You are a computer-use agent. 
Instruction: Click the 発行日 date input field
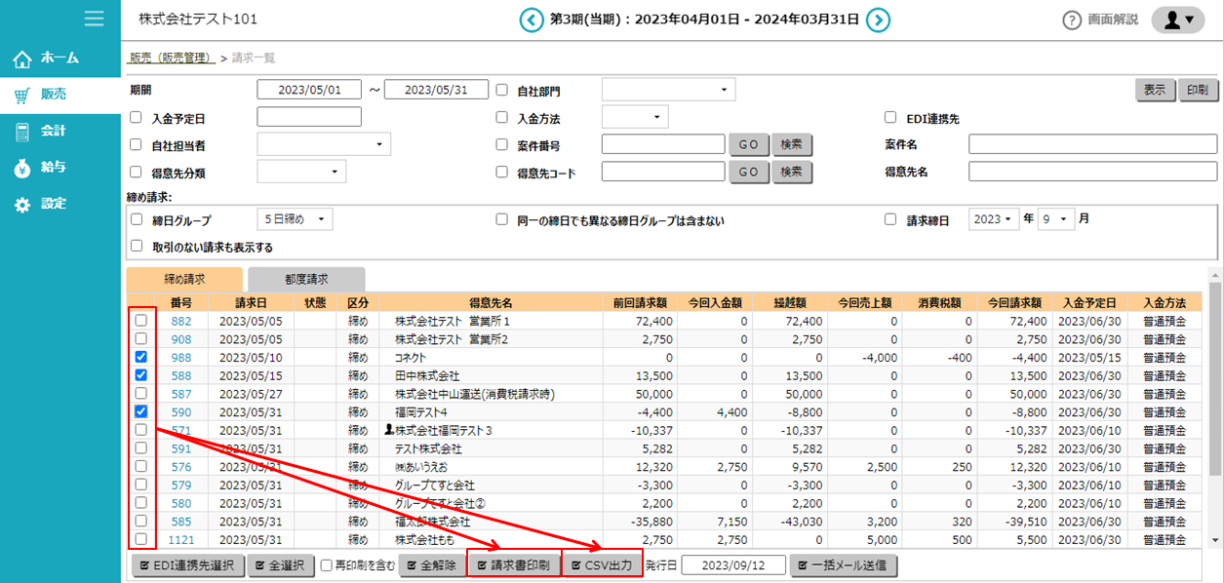(x=731, y=565)
